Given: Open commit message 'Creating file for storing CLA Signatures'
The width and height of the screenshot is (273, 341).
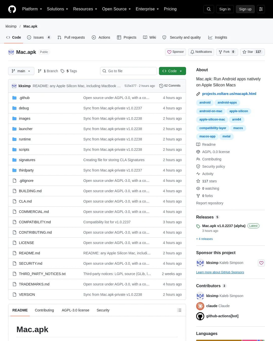Looking at the screenshot, I should [114, 160].
